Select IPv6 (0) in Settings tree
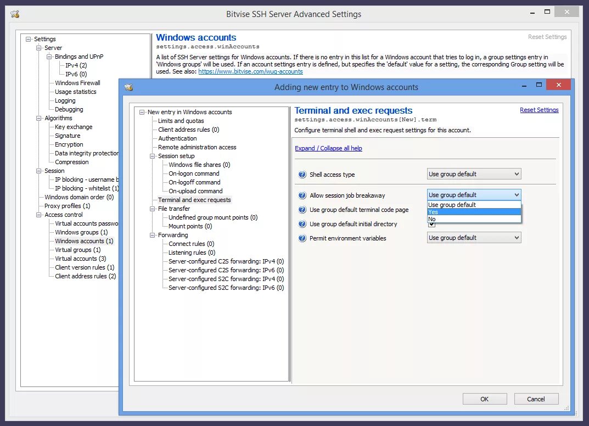The height and width of the screenshot is (426, 589). (x=76, y=74)
